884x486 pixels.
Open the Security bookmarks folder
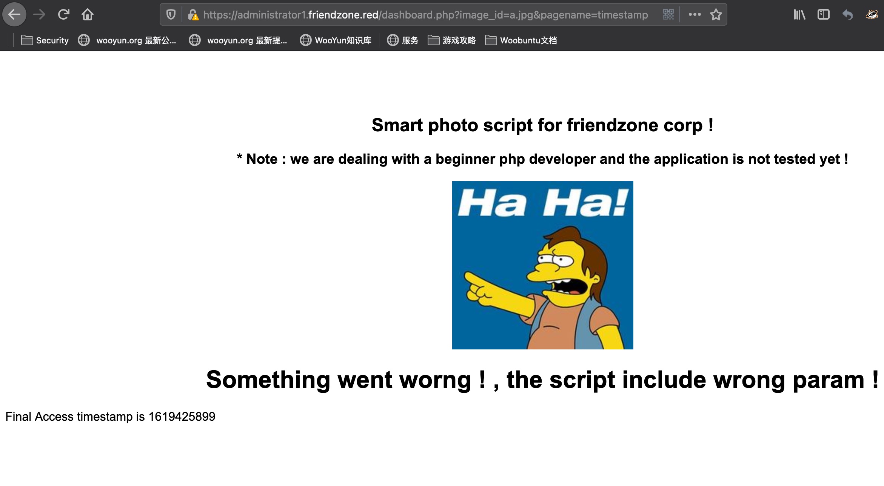click(x=45, y=40)
